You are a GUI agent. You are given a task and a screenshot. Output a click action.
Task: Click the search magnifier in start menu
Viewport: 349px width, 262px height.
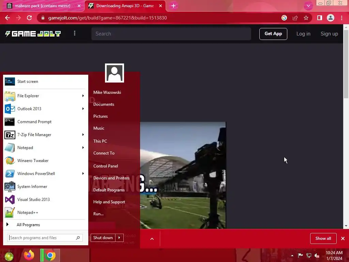(78, 238)
